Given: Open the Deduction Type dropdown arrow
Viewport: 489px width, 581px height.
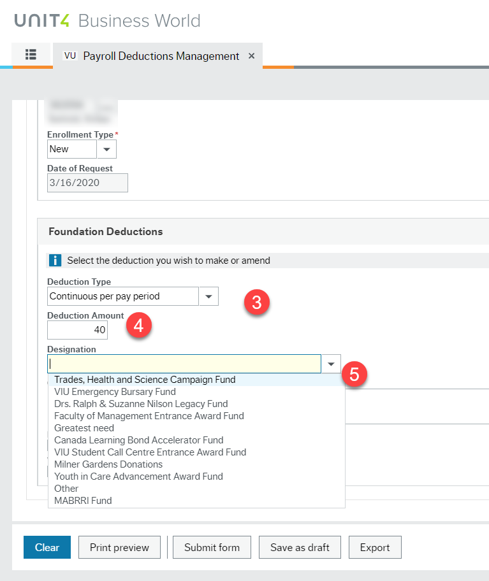Looking at the screenshot, I should [x=208, y=296].
